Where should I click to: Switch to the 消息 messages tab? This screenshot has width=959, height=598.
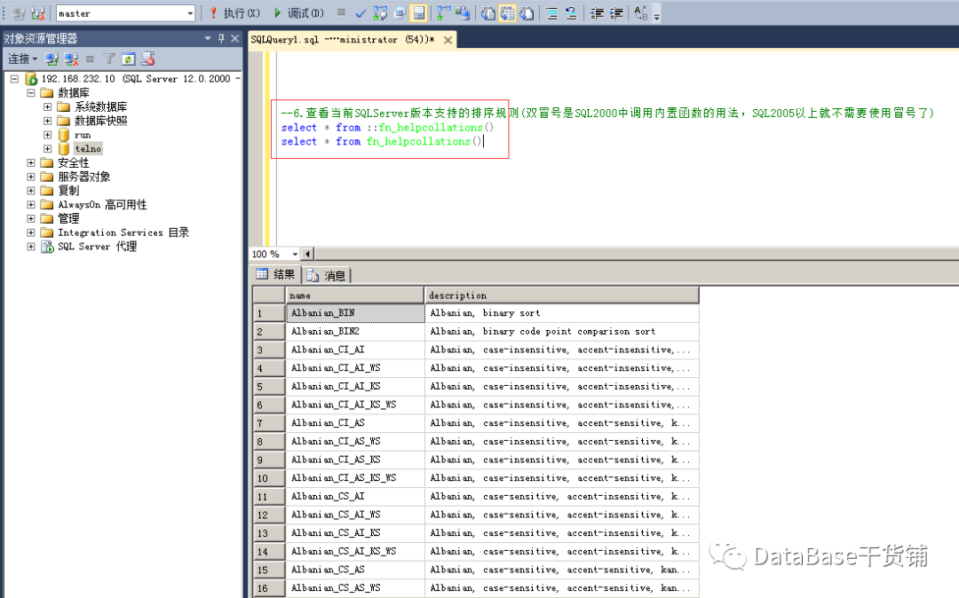(x=327, y=275)
